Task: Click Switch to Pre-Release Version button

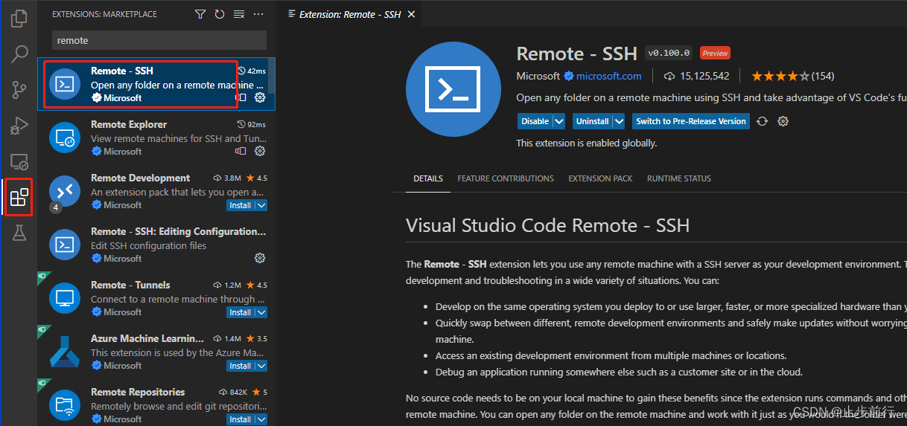Action: pyautogui.click(x=691, y=121)
